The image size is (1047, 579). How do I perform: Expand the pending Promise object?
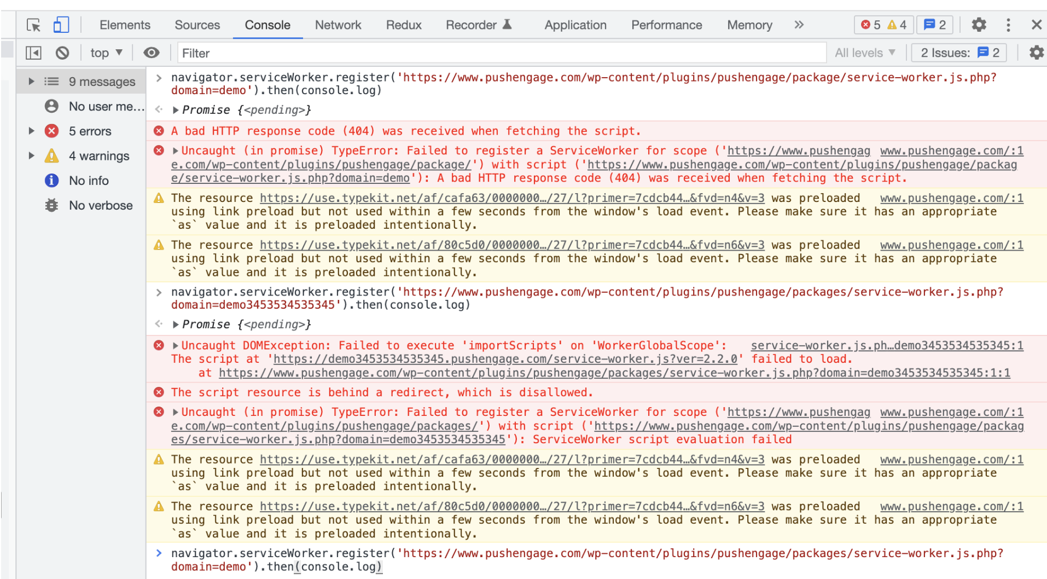point(176,109)
